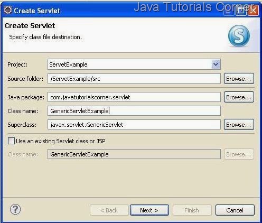Click the Create Servlet gear icon in title bar
Image resolution: width=262 pixels, height=223 pixels.
[x=8, y=10]
